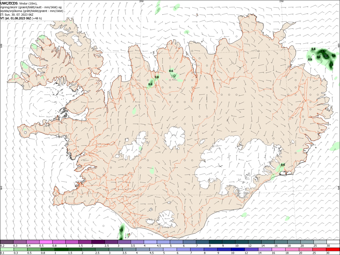The width and height of the screenshot is (340, 255).
Task: Click the dark green swatch above 1 in the bottom legend row
Action: (61, 249)
